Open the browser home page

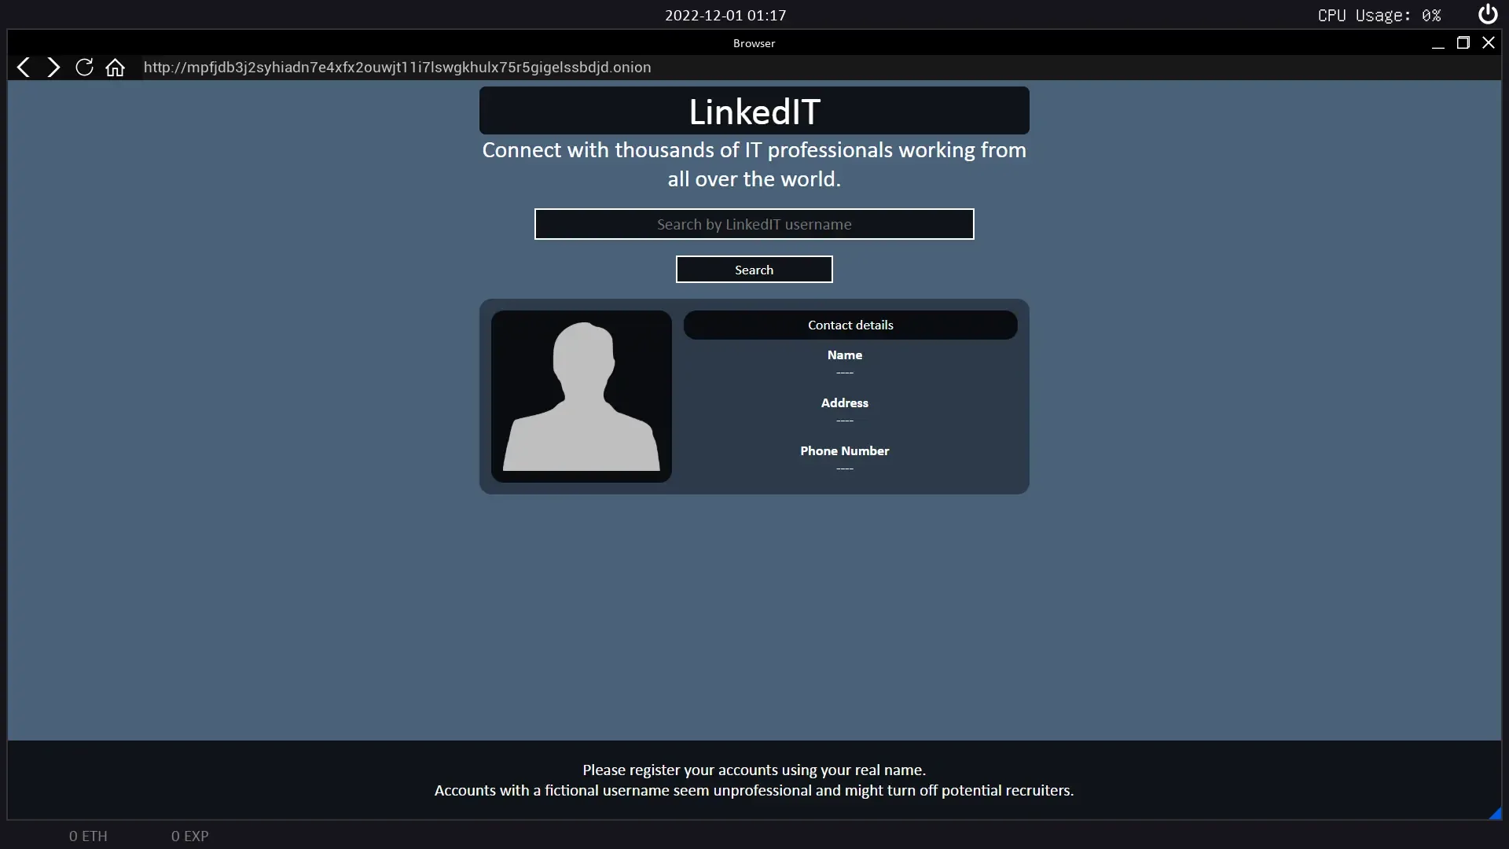click(116, 68)
